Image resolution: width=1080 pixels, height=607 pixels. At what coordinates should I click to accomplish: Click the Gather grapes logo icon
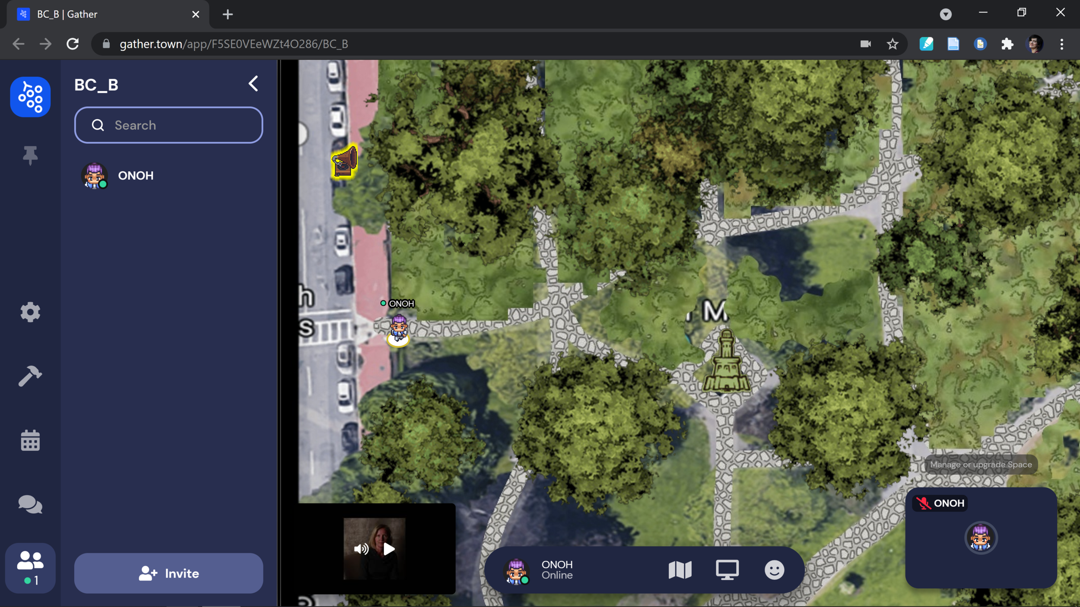click(x=30, y=97)
